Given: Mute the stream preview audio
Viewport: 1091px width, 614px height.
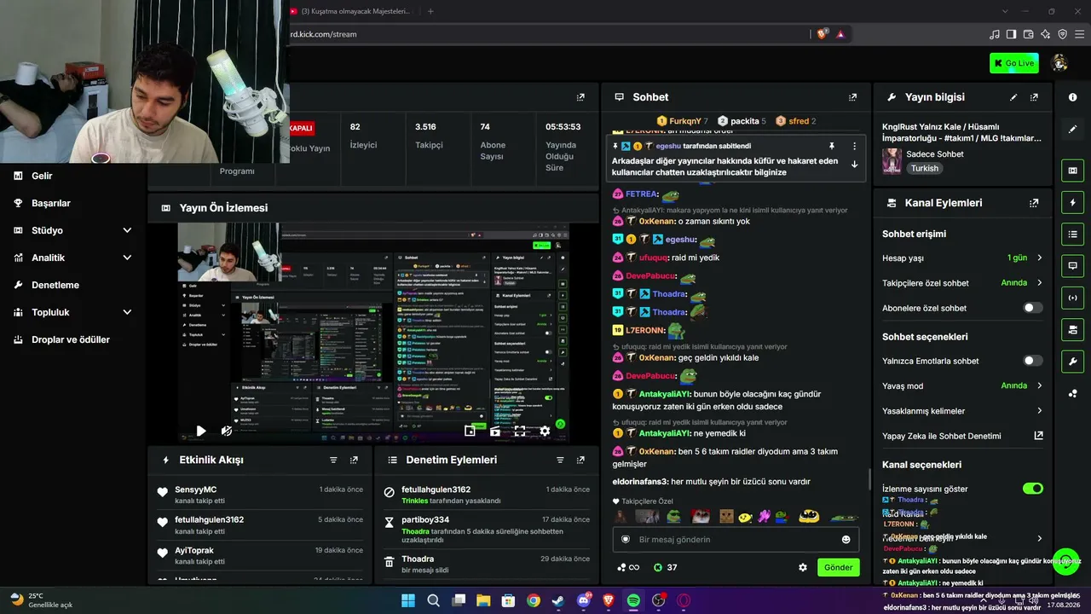Looking at the screenshot, I should tap(227, 432).
